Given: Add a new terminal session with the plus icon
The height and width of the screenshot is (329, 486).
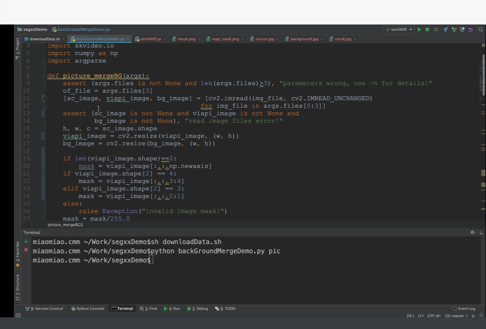Looking at the screenshot, I should (x=26, y=241).
